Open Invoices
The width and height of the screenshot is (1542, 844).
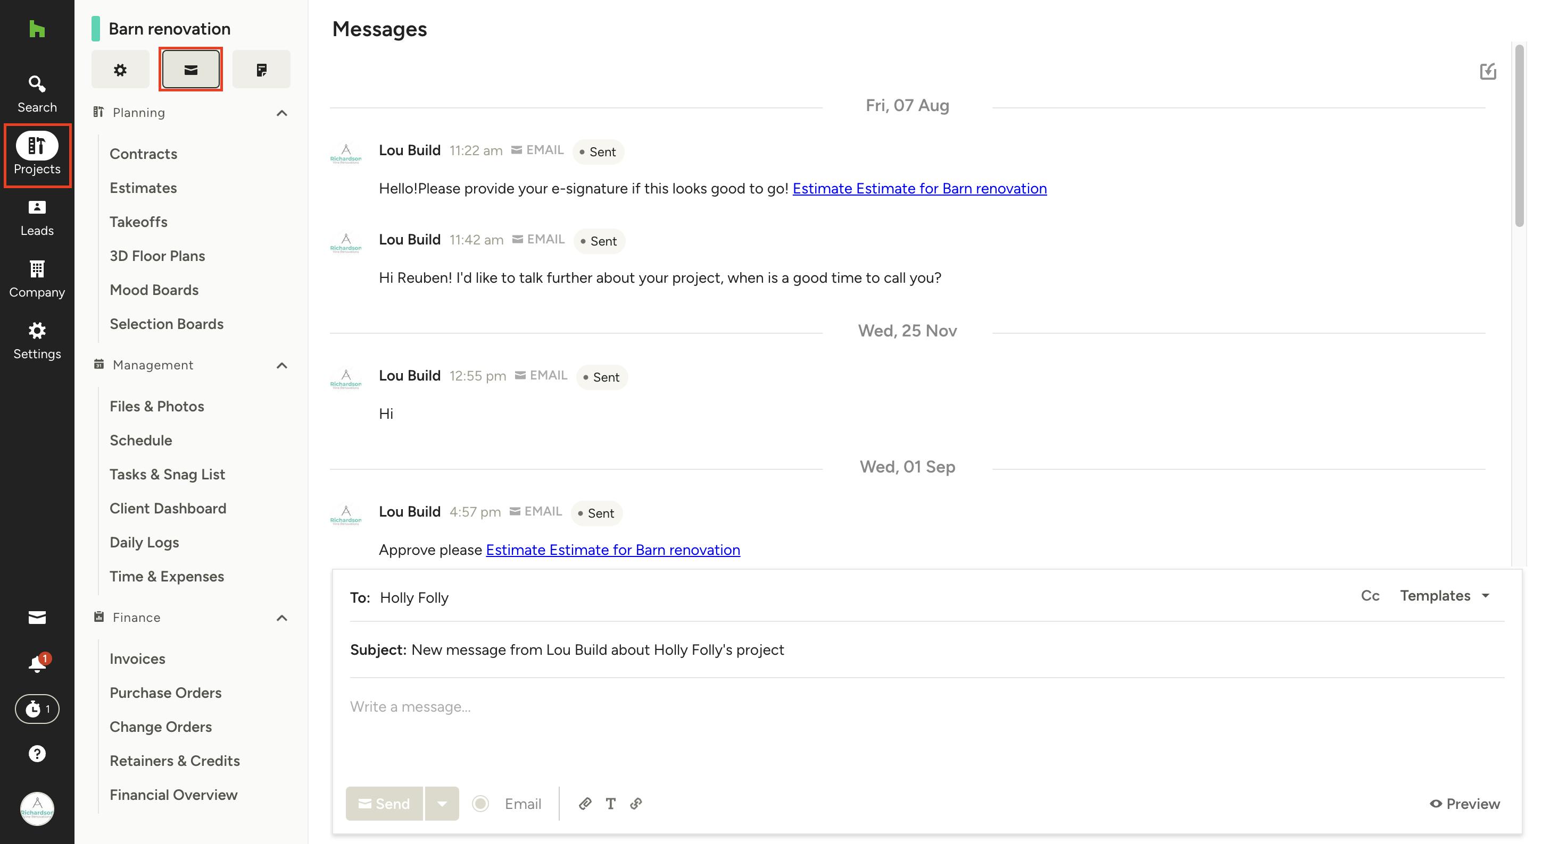click(137, 659)
